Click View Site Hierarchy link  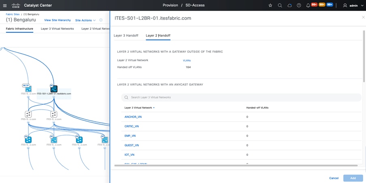click(58, 20)
